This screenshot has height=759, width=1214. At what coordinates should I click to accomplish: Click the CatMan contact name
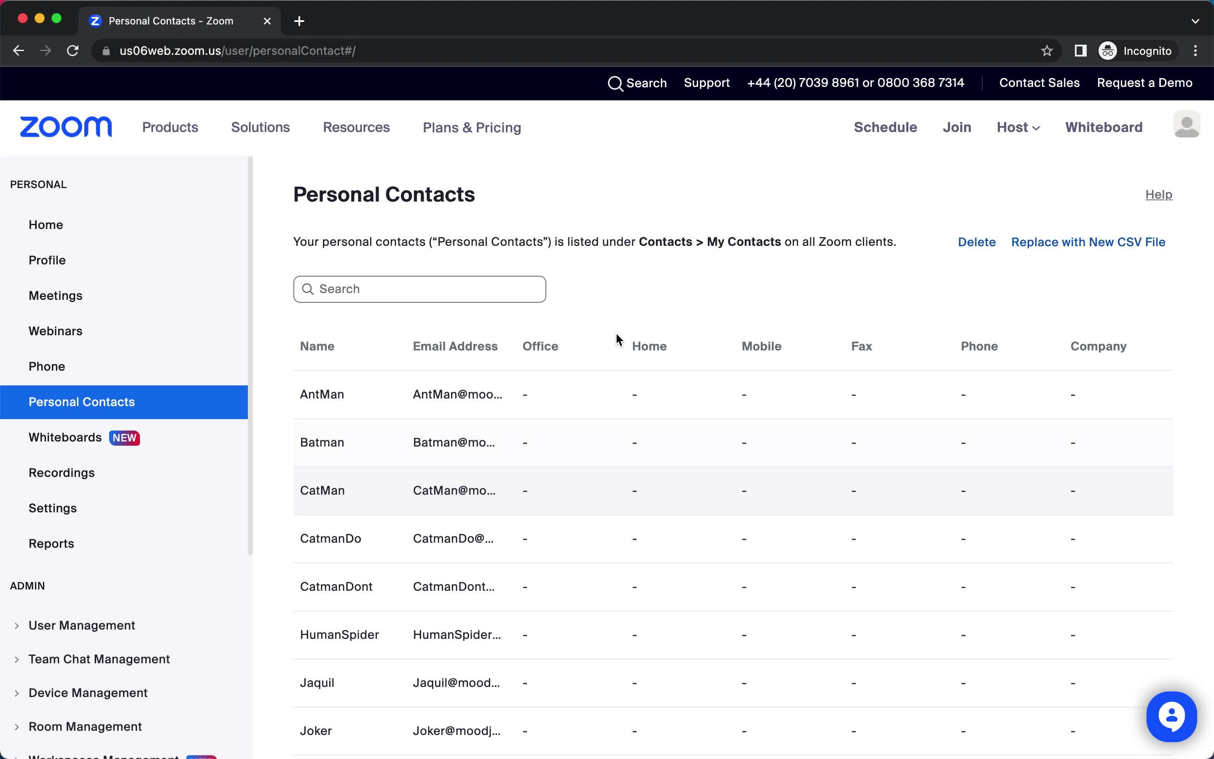[x=322, y=490]
